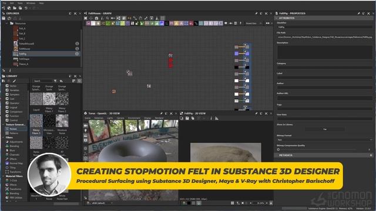Click the light bulb icon in 3D View sidebar

click(x=86, y=131)
